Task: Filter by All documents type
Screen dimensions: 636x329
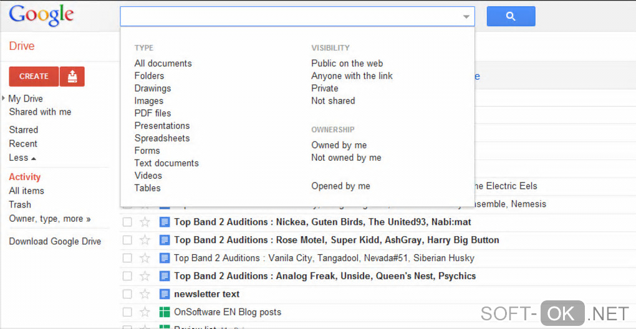Action: 163,63
